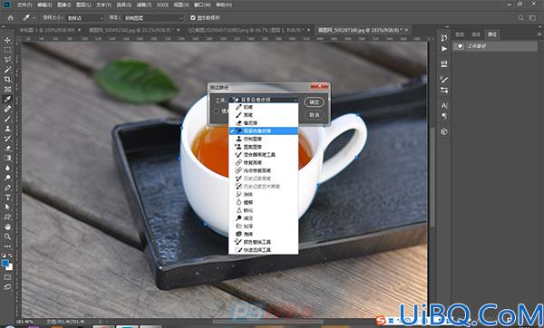
Task: Collapse the 工具 dropdown in stroke dialog
Action: pyautogui.click(x=264, y=100)
